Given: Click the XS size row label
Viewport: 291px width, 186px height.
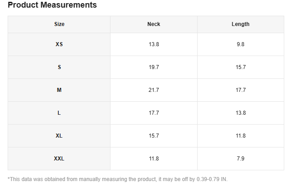Looking at the screenshot, I should [x=59, y=44].
